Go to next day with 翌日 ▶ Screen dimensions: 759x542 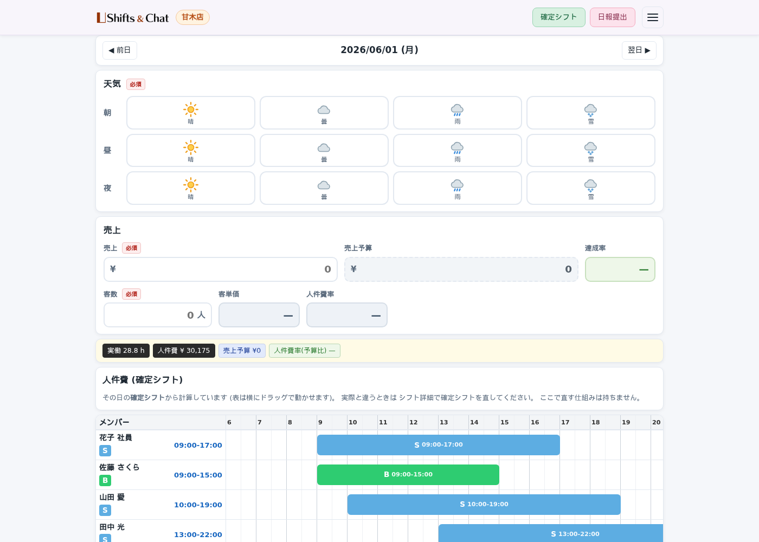pos(639,50)
